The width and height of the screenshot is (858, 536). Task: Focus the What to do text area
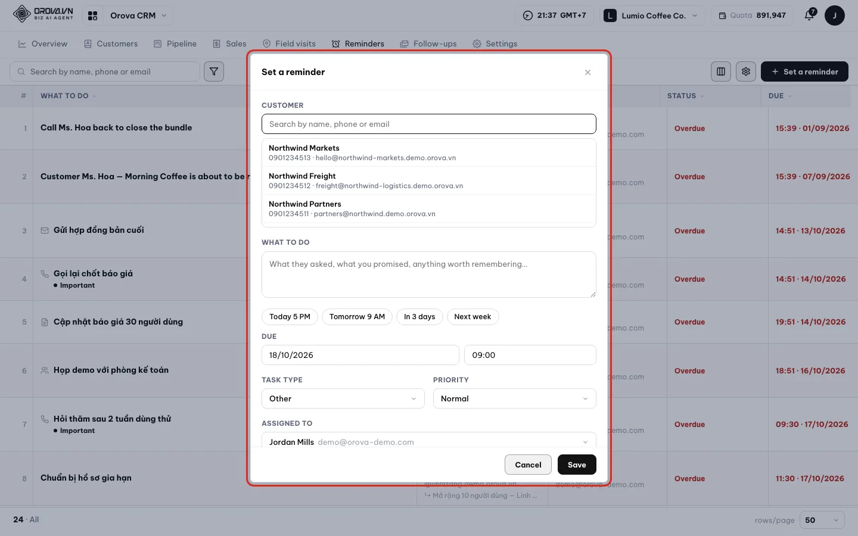point(429,275)
